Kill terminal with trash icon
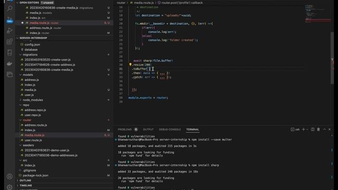This screenshot has height=190, width=338. coord(318,129)
